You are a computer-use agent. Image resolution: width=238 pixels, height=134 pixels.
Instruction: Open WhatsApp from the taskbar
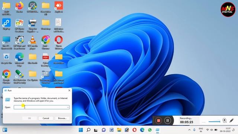click(x=150, y=130)
